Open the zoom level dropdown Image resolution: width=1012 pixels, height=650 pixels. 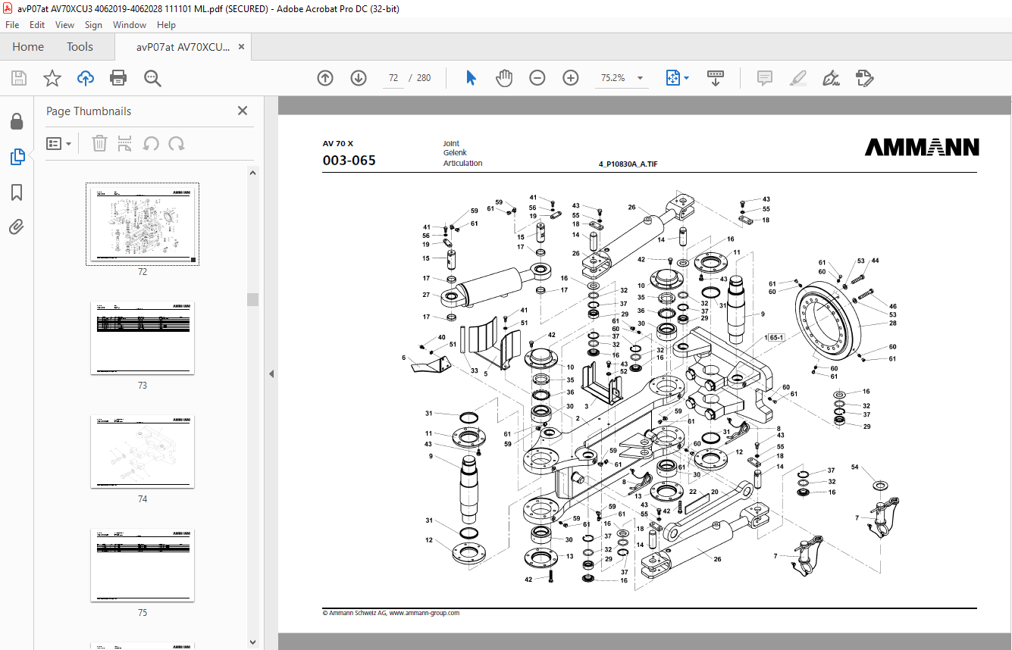(x=641, y=78)
